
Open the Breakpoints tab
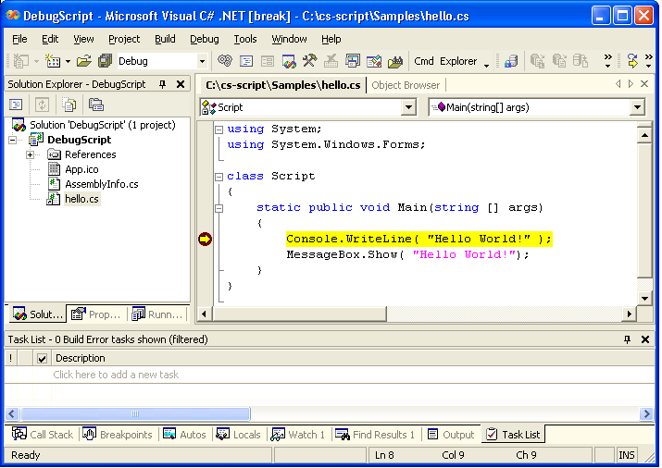click(118, 435)
